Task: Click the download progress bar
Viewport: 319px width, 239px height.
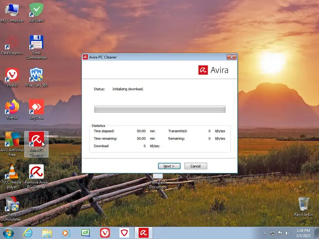Action: (x=160, y=109)
